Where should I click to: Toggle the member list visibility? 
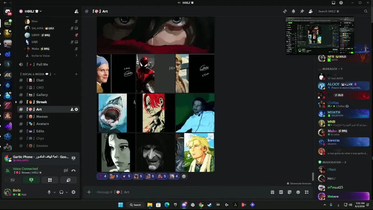coord(310,11)
